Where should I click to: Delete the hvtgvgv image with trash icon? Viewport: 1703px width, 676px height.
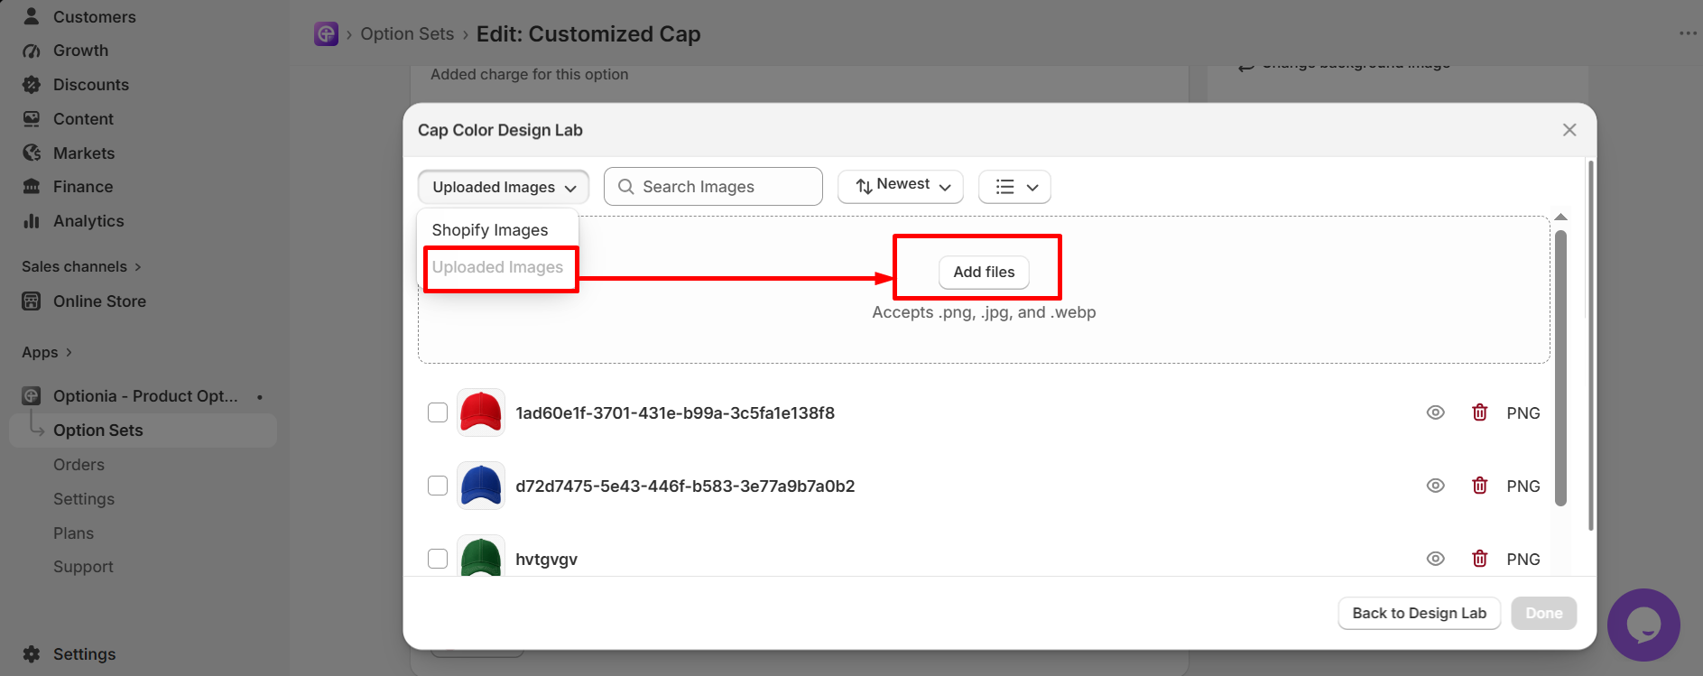(x=1480, y=559)
